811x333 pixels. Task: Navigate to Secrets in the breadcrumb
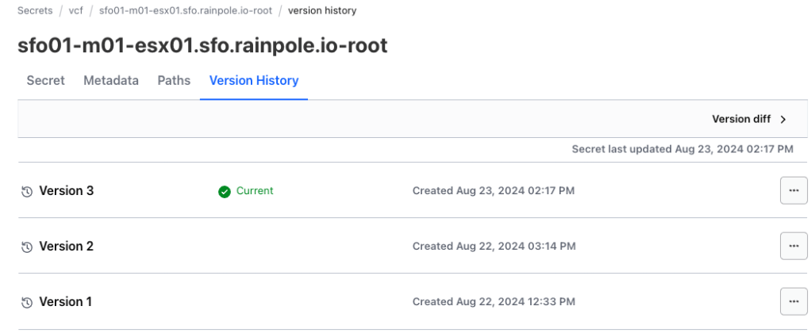click(35, 10)
